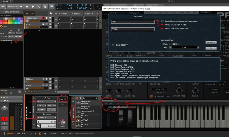Decrease delay with minus stepper
The height and width of the screenshot is (137, 229).
click(171, 47)
